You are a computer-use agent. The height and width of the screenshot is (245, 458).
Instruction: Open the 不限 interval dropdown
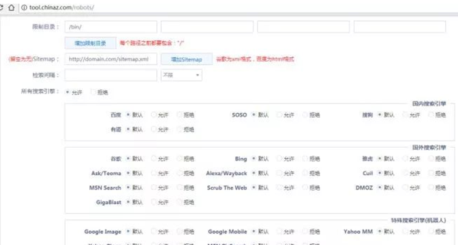[181, 75]
